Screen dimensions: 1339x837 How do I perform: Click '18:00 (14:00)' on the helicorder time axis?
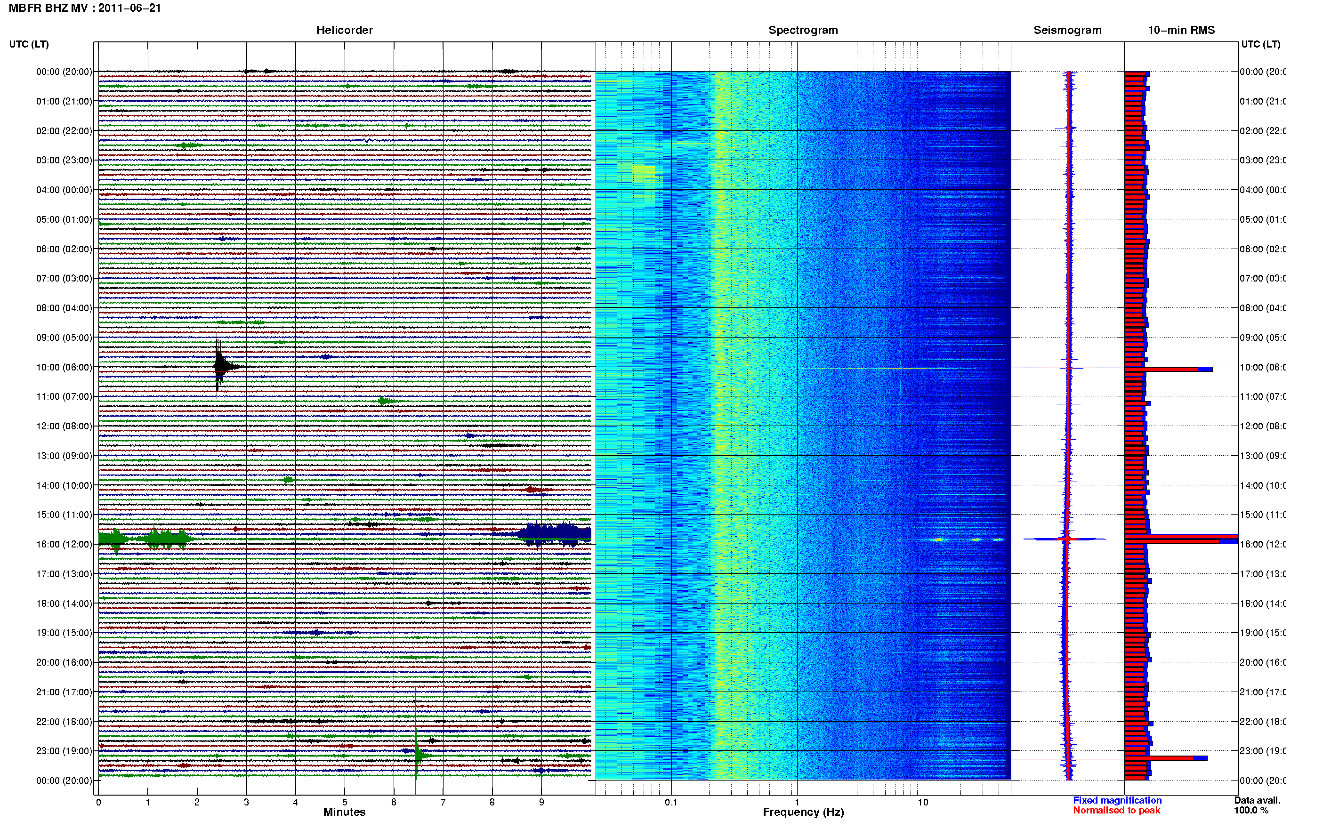tap(64, 604)
